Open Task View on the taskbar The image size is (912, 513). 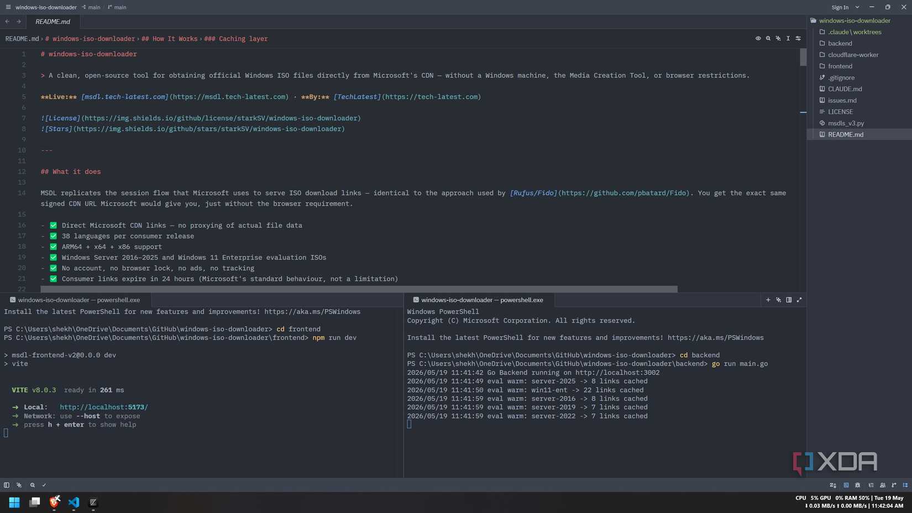(34, 502)
